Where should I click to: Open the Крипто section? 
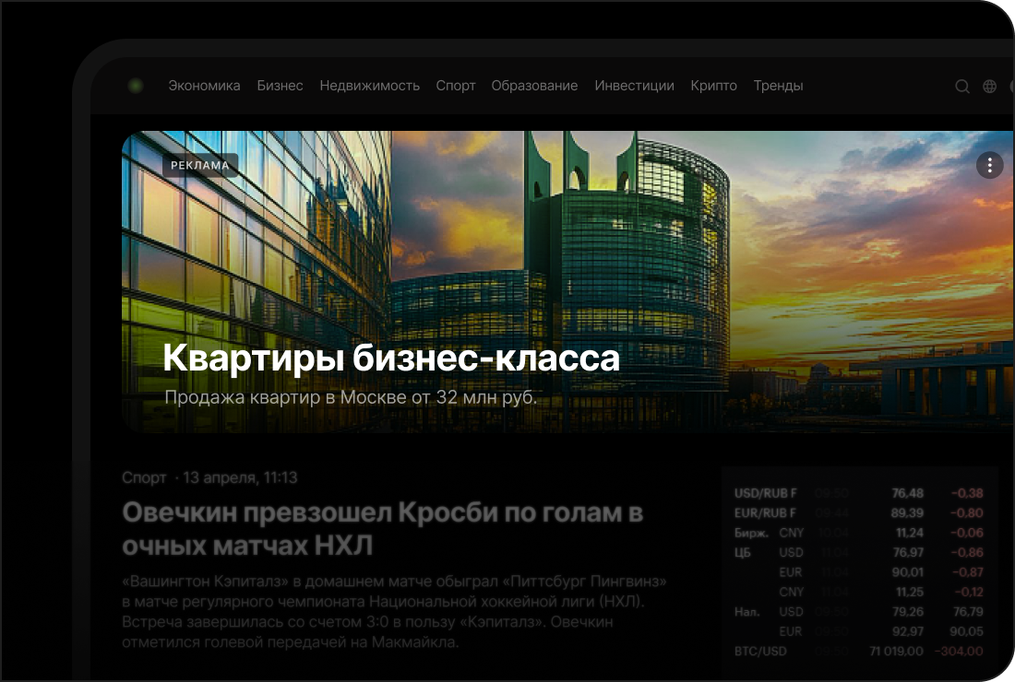pos(713,86)
